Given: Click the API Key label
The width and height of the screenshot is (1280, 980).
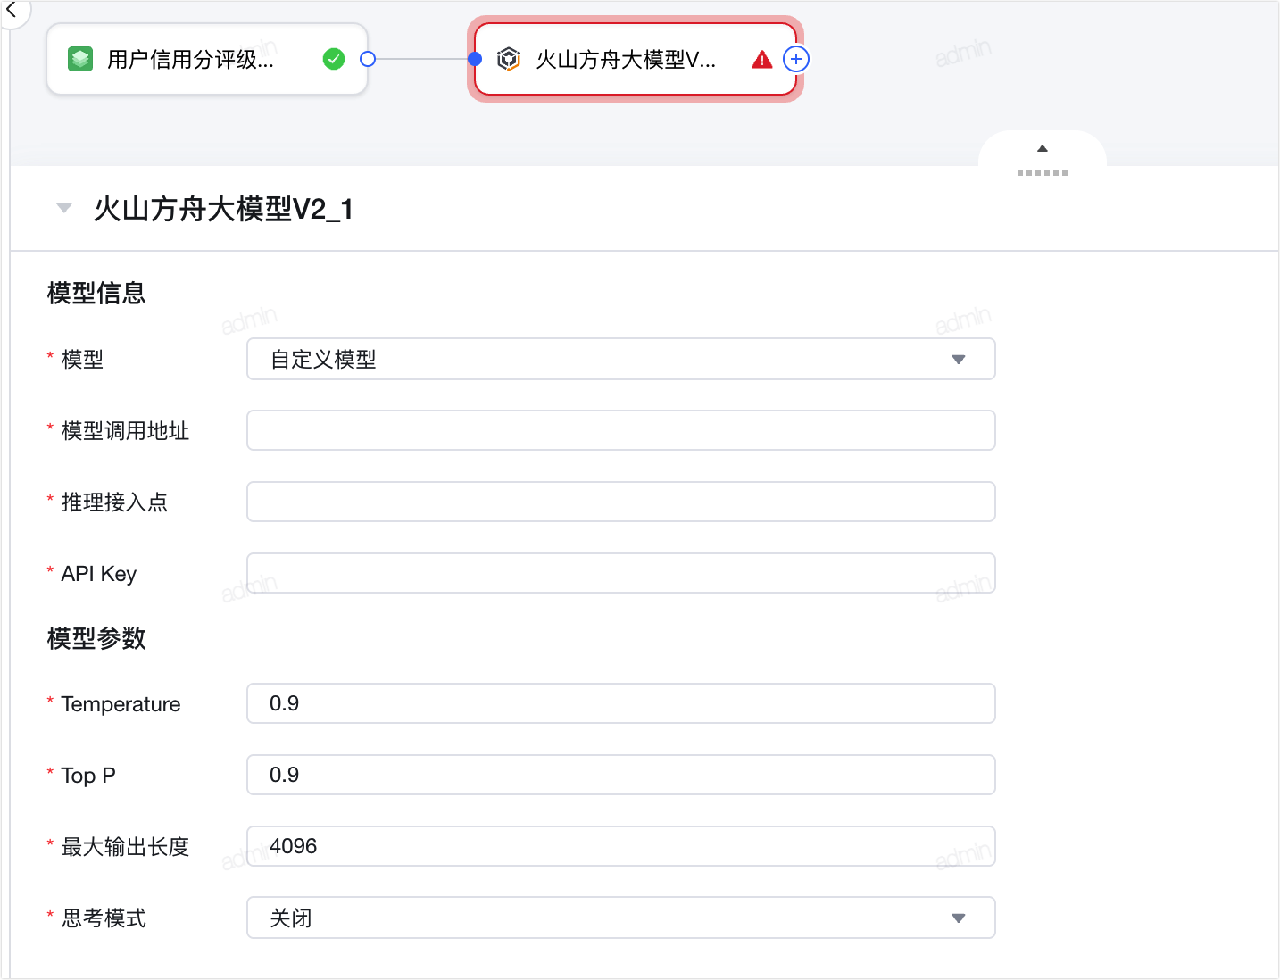Looking at the screenshot, I should [99, 574].
